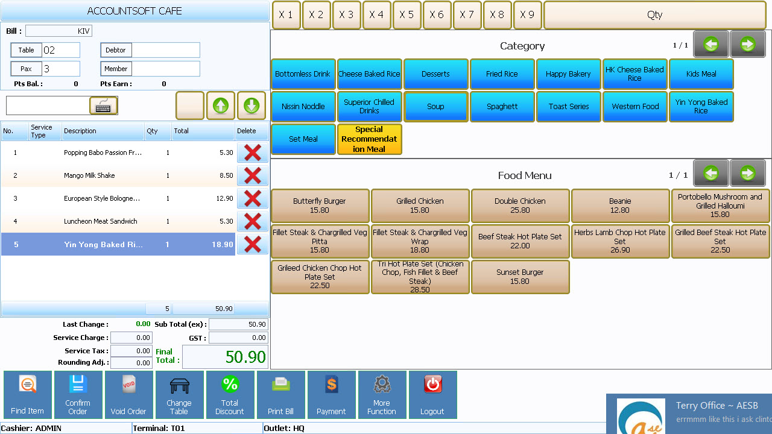772x434 pixels.
Task: Apply a Total Discount
Action: [x=230, y=395]
